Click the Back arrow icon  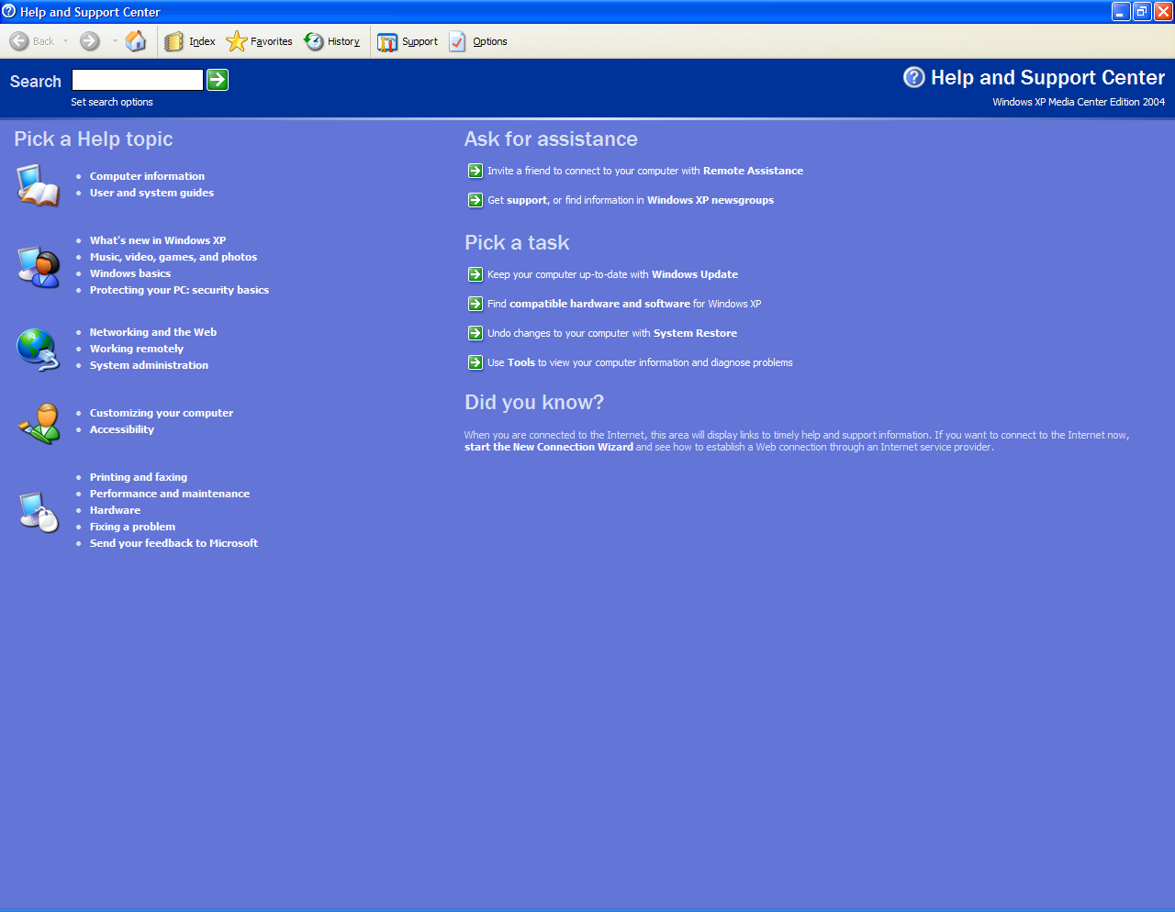(19, 41)
